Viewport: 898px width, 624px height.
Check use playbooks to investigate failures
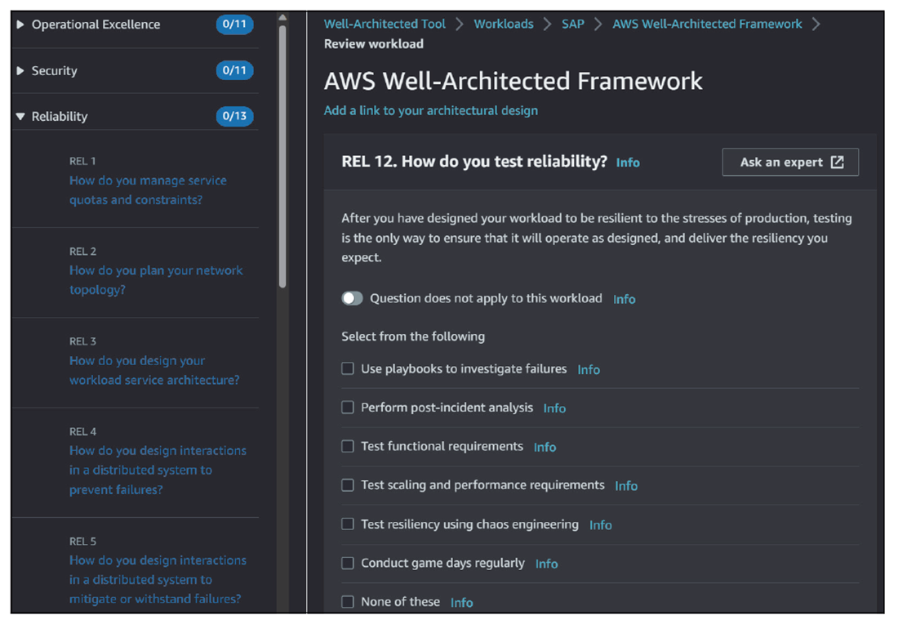[x=346, y=368]
